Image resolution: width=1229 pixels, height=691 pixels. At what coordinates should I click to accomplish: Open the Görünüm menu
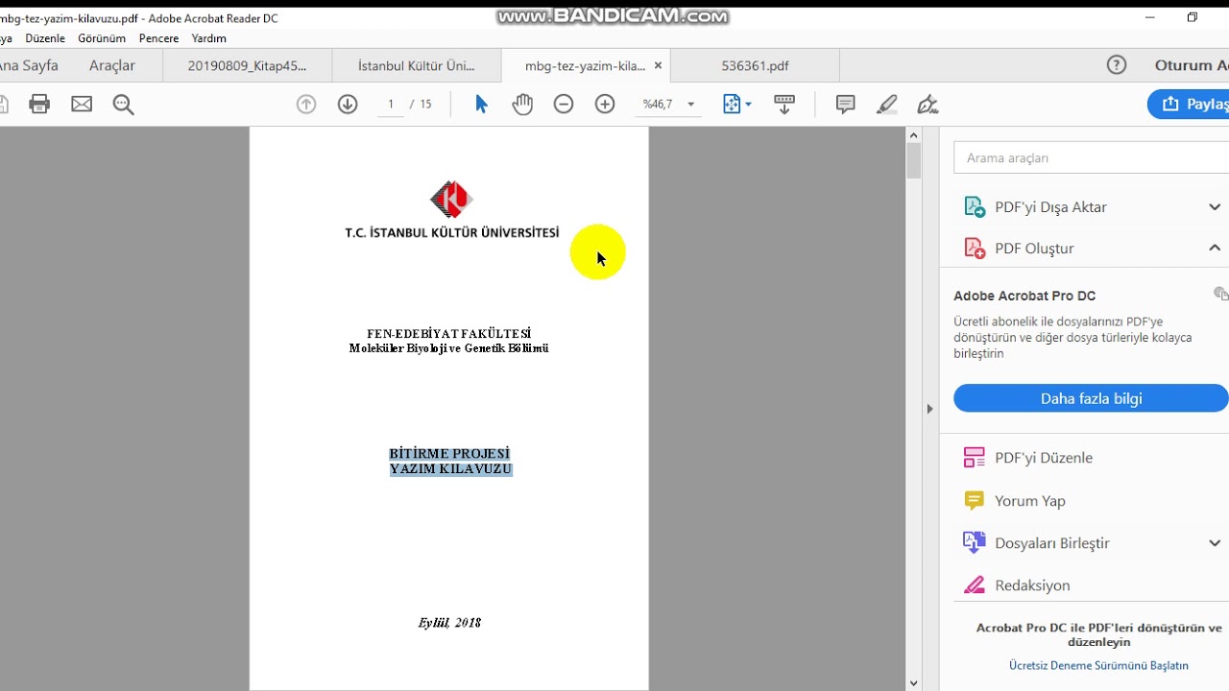pyautogui.click(x=102, y=38)
